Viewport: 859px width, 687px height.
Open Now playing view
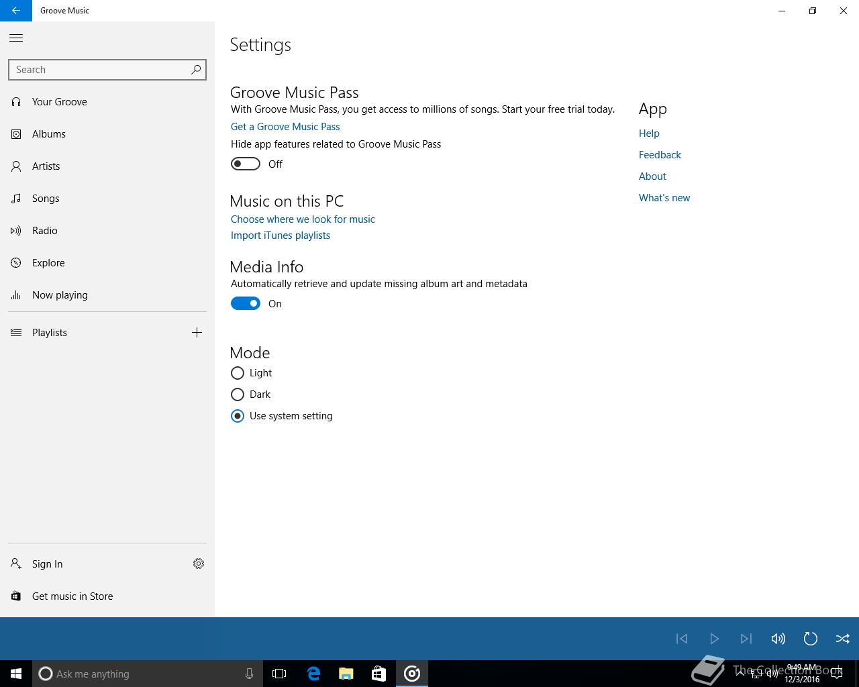[107, 295]
